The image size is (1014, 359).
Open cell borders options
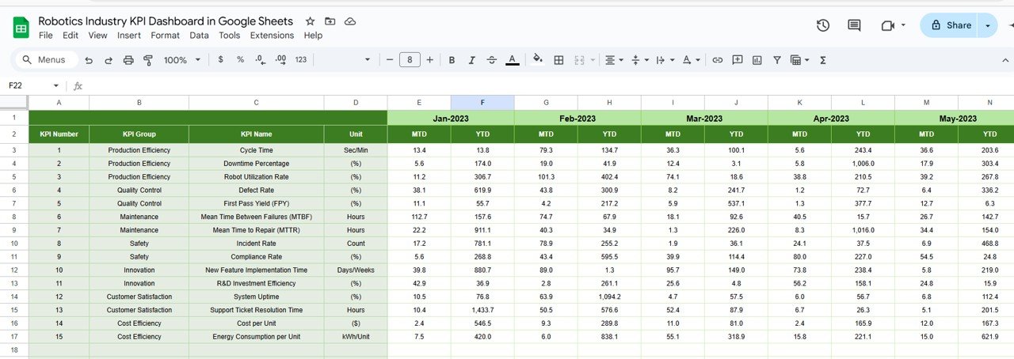[x=558, y=60]
